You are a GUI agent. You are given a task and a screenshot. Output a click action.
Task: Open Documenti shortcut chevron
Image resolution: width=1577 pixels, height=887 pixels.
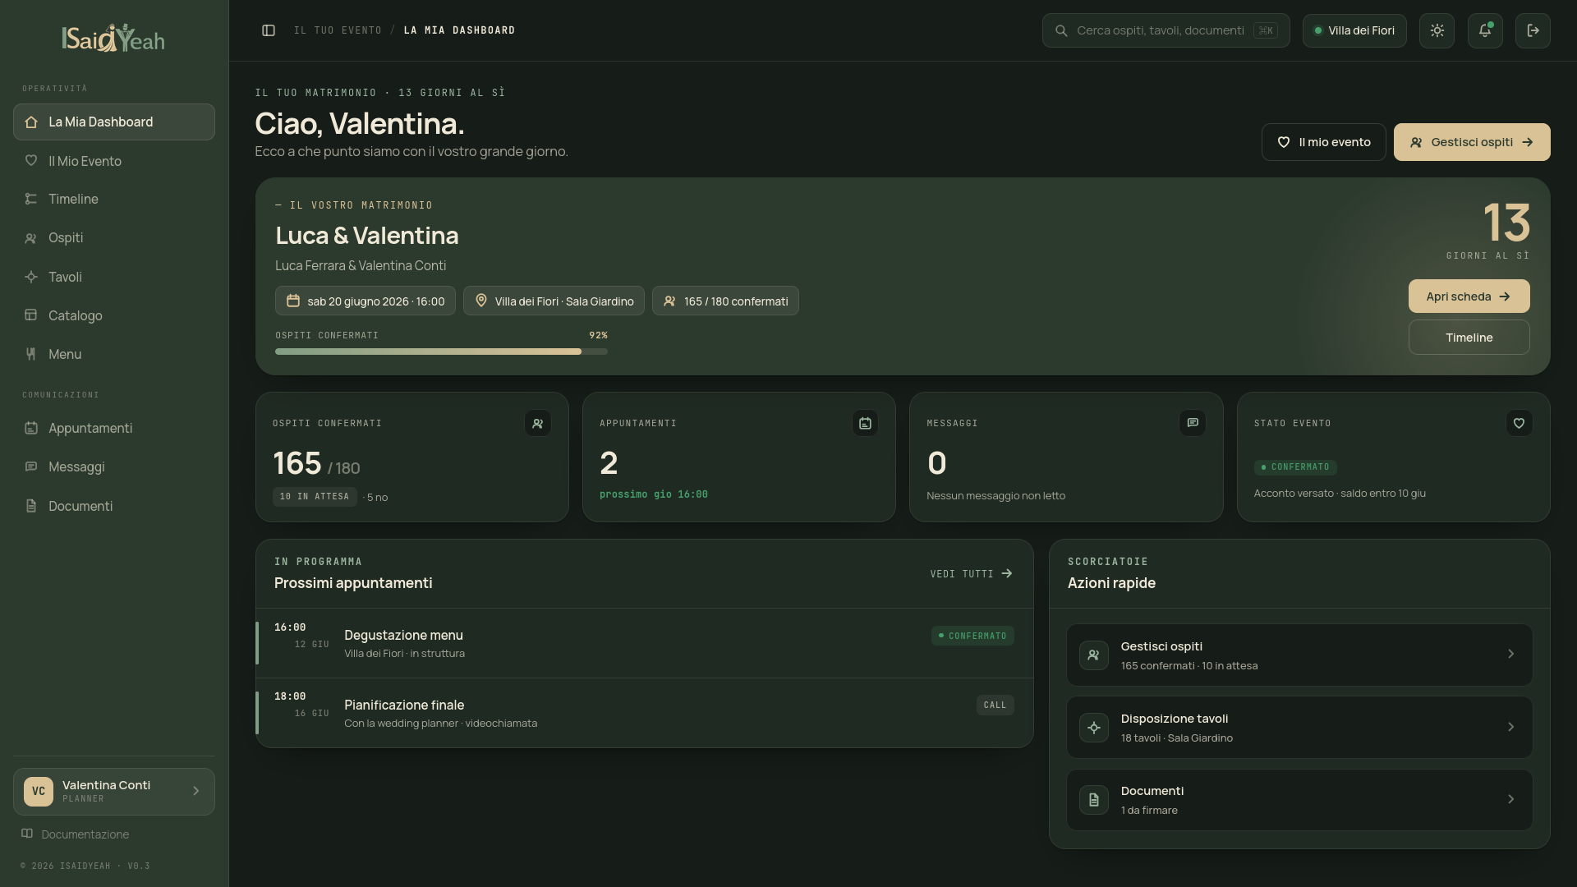coord(1510,799)
